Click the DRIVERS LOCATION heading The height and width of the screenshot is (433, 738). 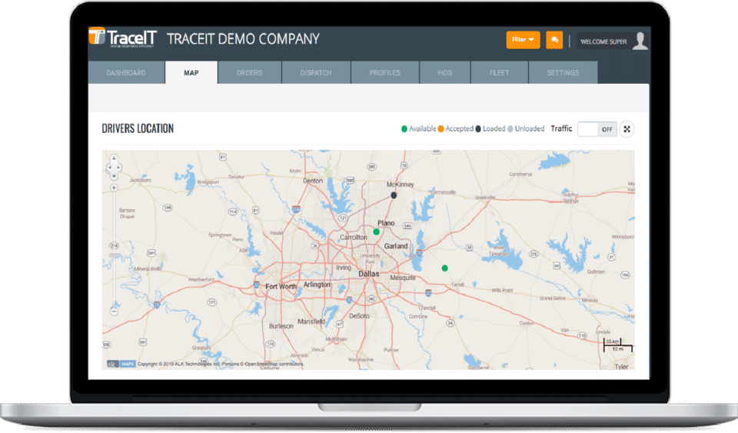138,128
